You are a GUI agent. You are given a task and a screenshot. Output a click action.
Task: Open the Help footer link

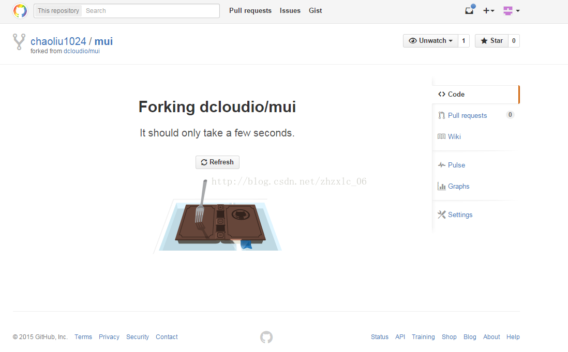[x=513, y=337]
